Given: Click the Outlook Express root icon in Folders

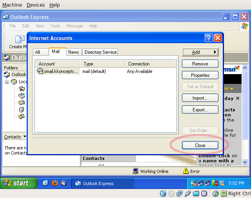Looking at the screenshot, I should [7, 74].
